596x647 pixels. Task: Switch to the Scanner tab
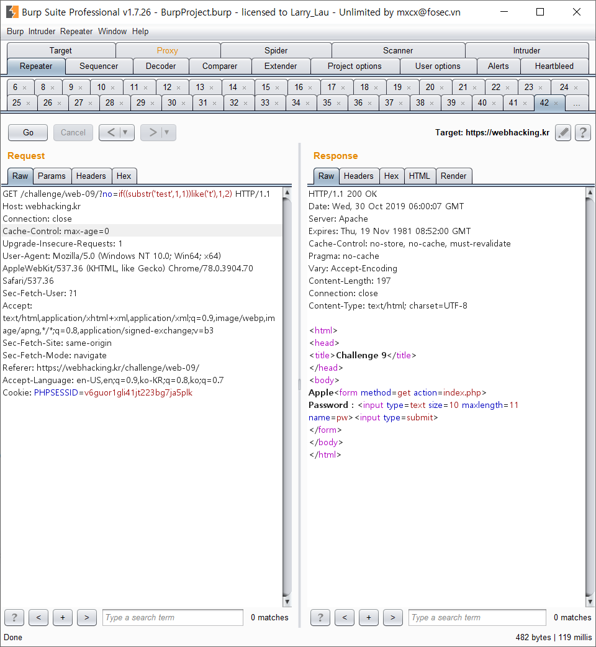click(x=398, y=50)
